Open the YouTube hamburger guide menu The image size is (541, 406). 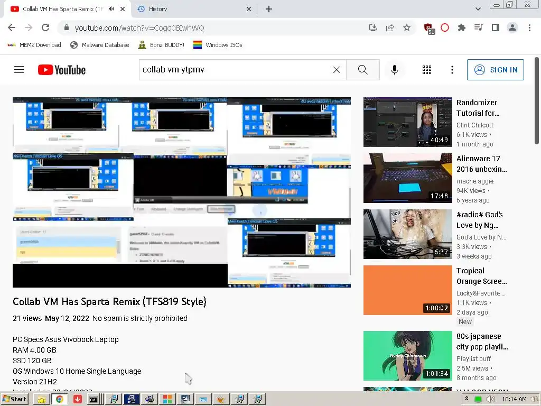[x=19, y=70]
